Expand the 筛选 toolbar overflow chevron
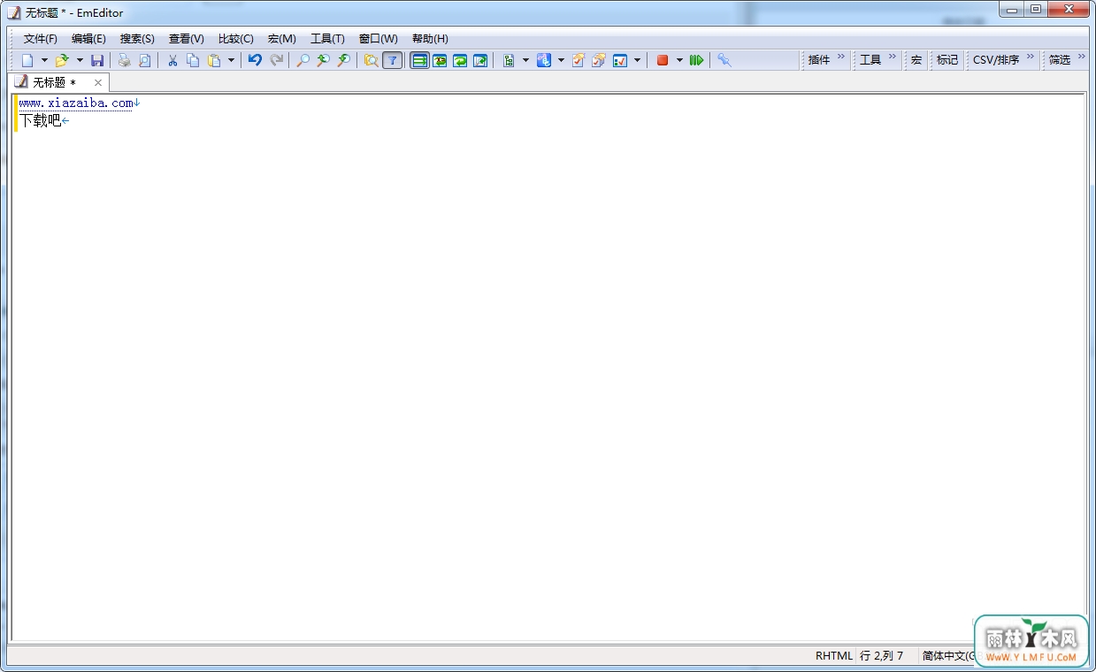 [x=1082, y=57]
